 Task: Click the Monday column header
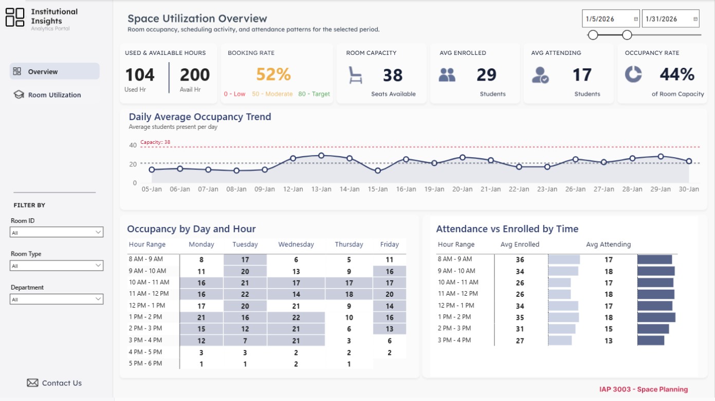coord(201,244)
